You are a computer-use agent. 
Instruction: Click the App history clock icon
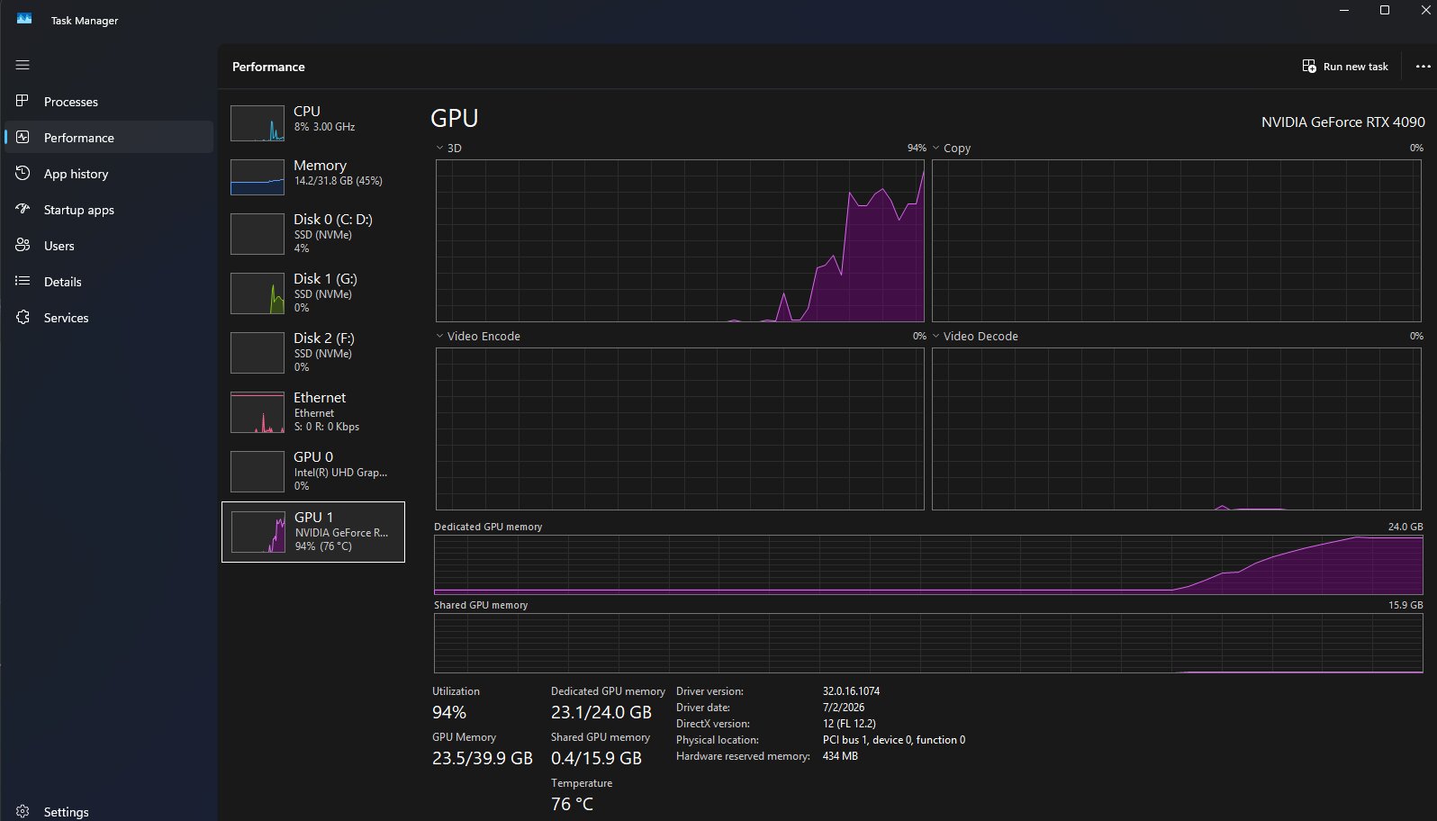(x=23, y=173)
